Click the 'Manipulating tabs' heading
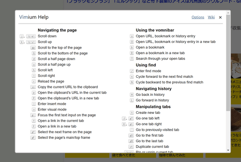The image size is (241, 162). [153, 107]
